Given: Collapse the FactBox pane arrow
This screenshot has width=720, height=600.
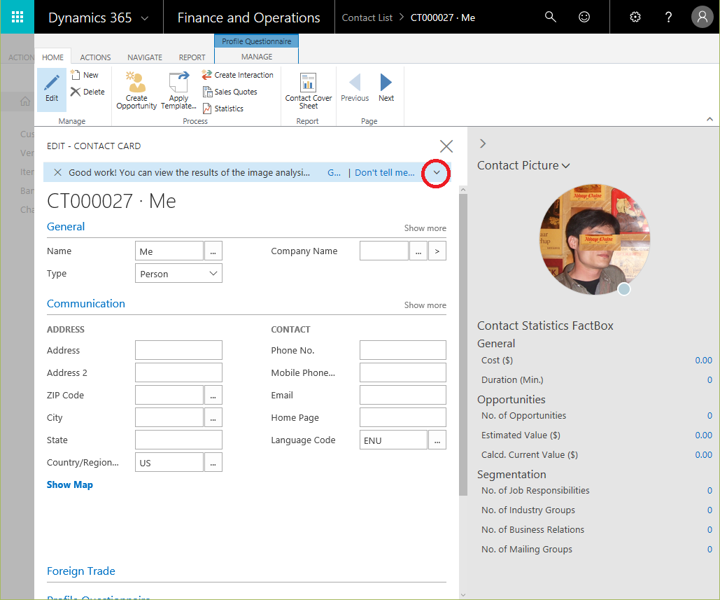Looking at the screenshot, I should click(483, 144).
